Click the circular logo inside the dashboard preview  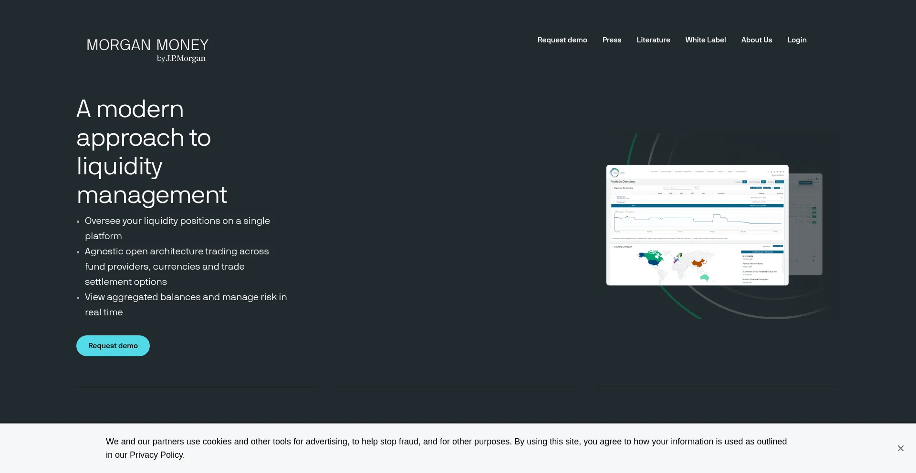click(x=614, y=172)
